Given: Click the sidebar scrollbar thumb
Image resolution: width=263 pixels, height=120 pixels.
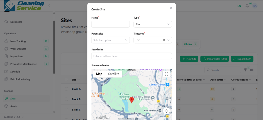Looking at the screenshot, I should coord(54,47).
